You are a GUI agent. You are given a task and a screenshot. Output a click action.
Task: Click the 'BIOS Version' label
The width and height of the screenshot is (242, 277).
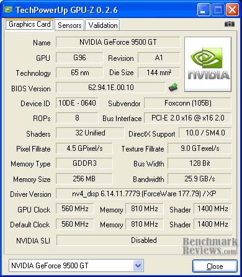pos(31,89)
